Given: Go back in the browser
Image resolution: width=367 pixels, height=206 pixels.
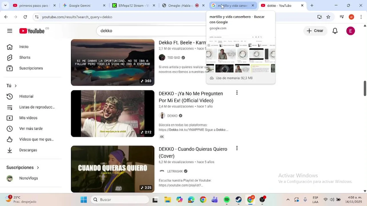Looking at the screenshot, I should tap(6, 17).
